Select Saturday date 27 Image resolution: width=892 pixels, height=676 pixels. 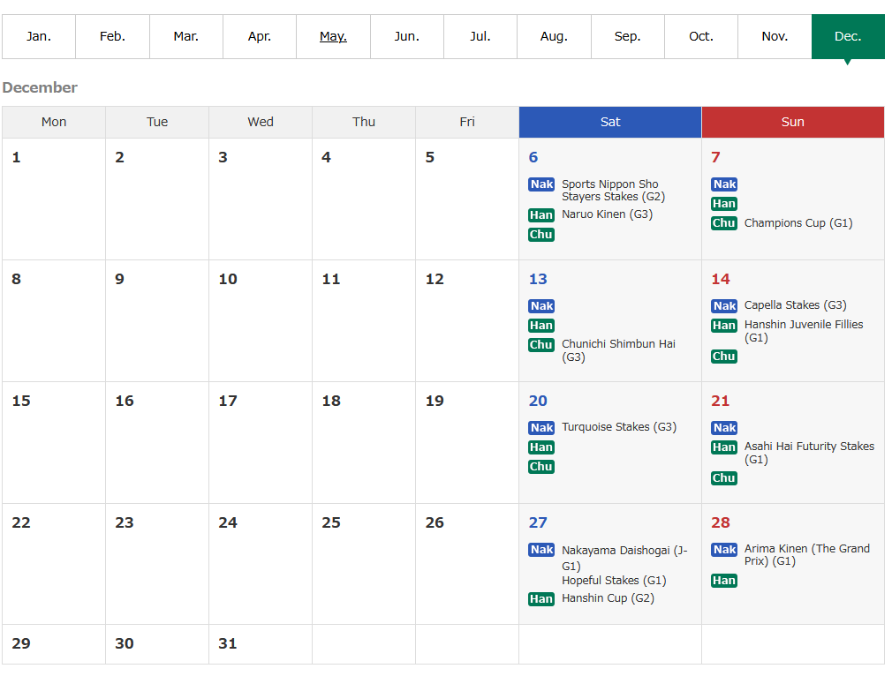tap(538, 522)
